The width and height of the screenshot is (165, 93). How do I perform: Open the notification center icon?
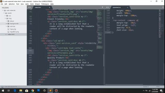pyautogui.click(x=161, y=91)
